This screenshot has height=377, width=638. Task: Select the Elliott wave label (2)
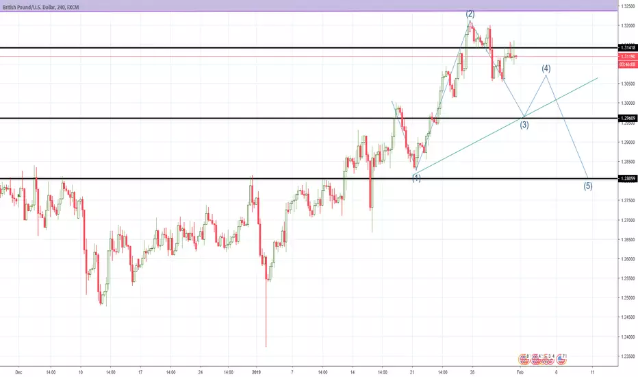(x=470, y=14)
